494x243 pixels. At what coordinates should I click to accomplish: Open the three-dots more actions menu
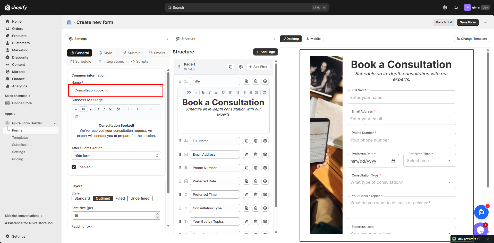[x=486, y=22]
